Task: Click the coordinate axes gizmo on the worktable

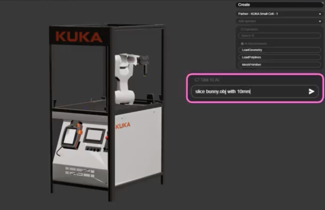Action: (90, 101)
